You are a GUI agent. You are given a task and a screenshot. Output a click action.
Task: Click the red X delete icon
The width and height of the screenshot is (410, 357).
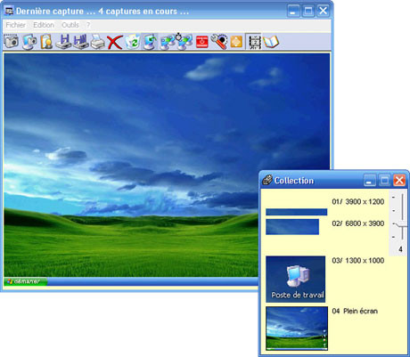point(115,42)
